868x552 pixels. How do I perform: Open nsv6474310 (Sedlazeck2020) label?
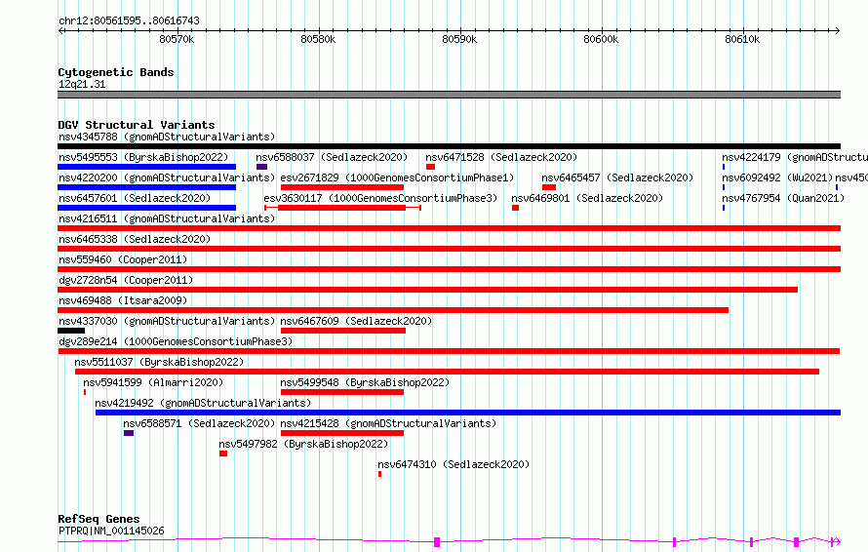(454, 464)
